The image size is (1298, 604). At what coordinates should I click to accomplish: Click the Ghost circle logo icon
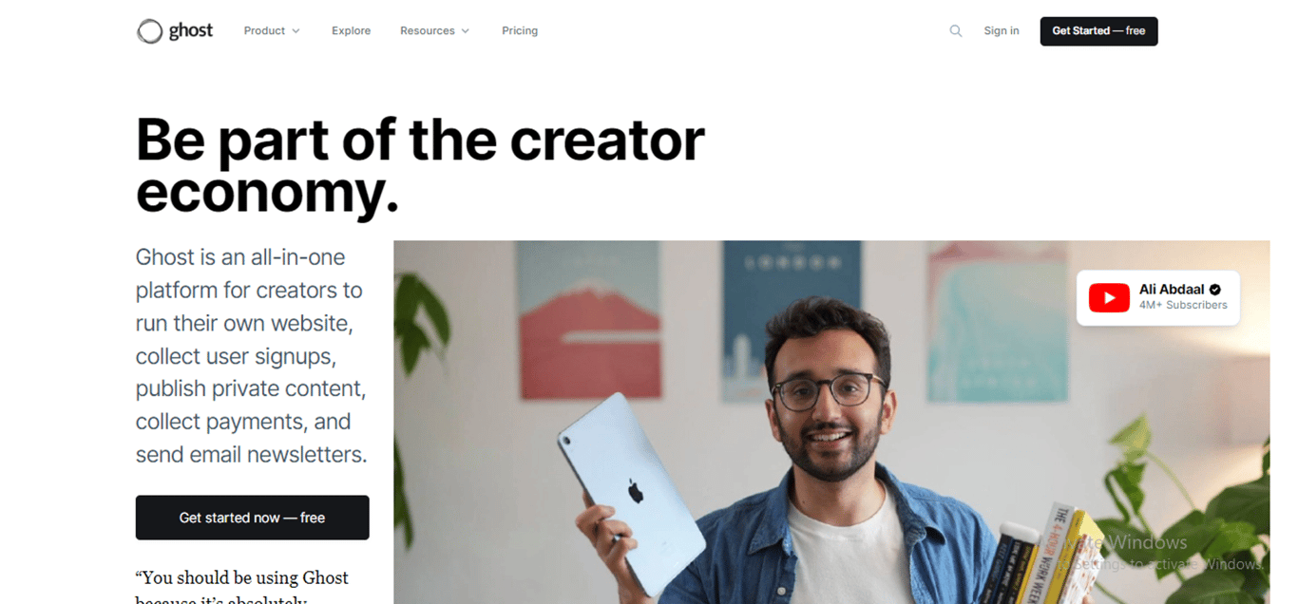150,31
